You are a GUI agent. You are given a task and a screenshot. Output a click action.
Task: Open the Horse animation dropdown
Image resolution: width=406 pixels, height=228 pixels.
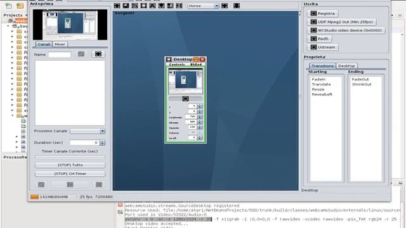click(x=203, y=6)
